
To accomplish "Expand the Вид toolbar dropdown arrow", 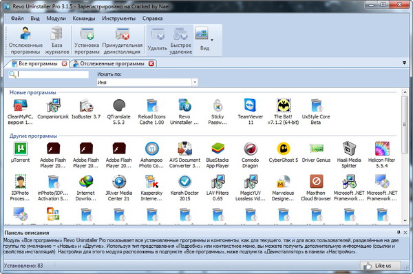I will [212, 40].
